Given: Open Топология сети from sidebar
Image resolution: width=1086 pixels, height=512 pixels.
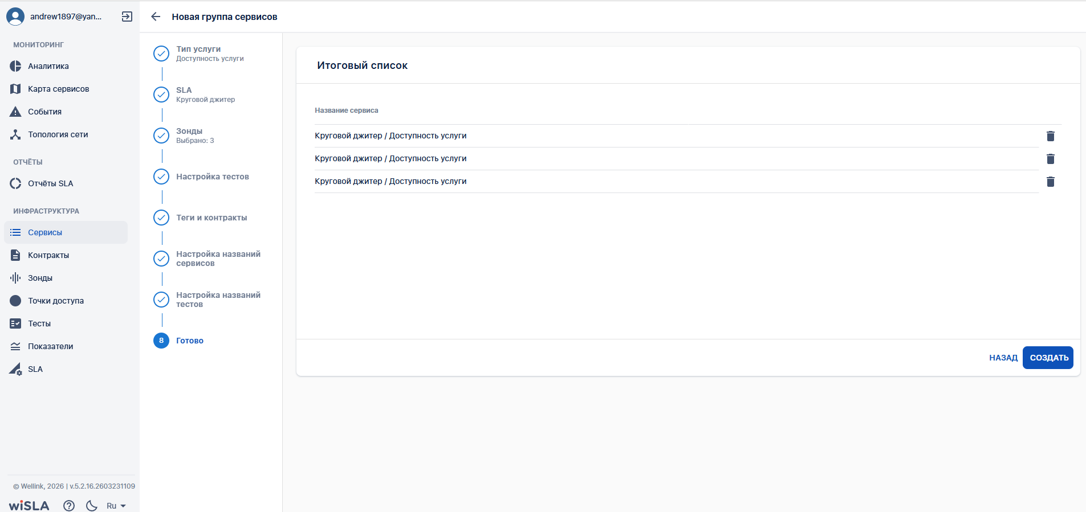Looking at the screenshot, I should click(x=58, y=134).
